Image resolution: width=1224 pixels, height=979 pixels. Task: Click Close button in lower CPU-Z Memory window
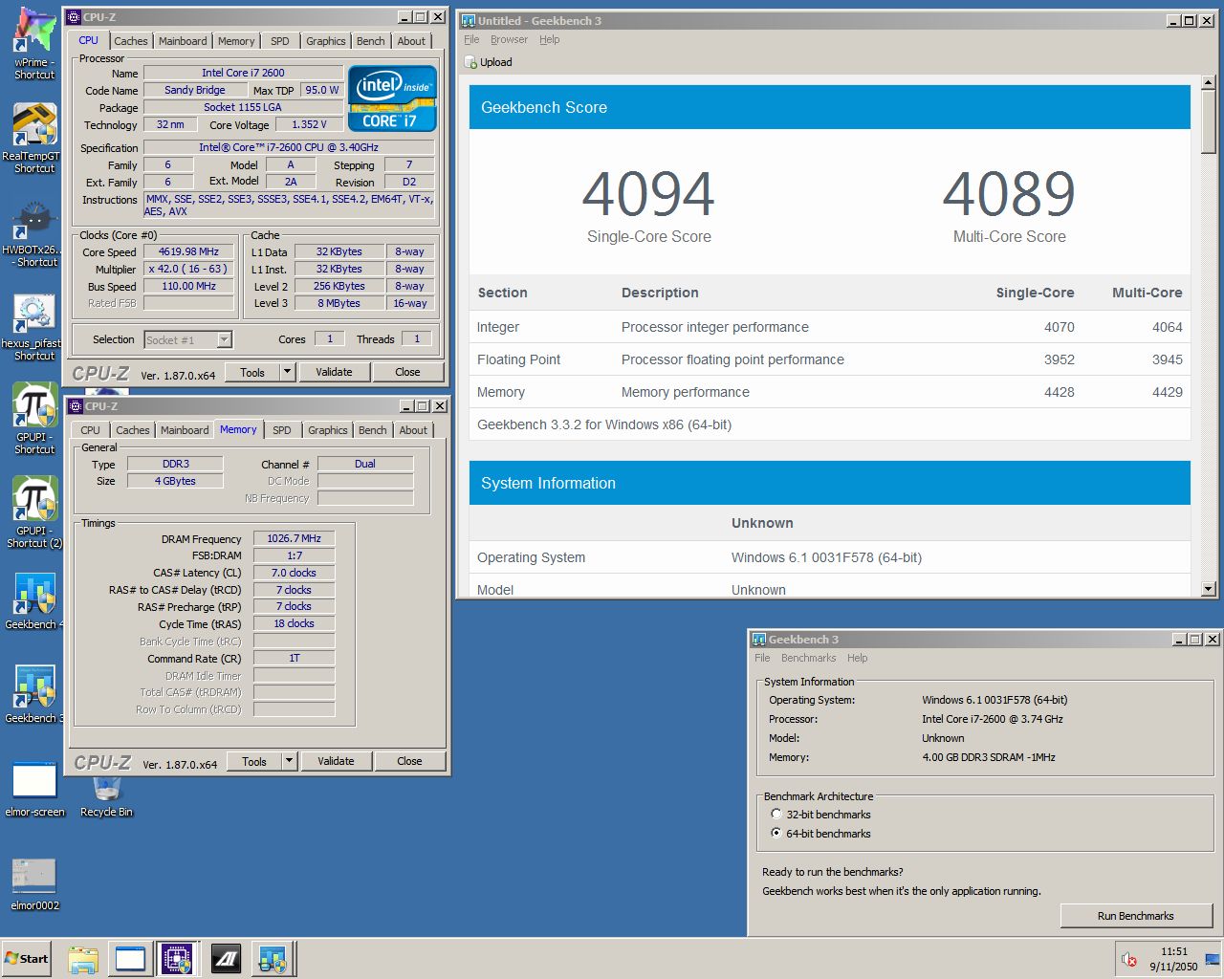[409, 761]
